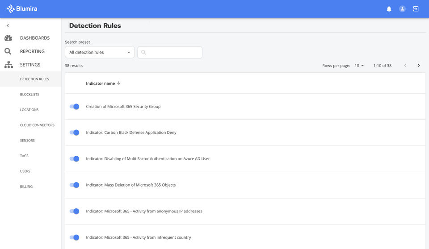Go to the next page of results

(x=418, y=65)
